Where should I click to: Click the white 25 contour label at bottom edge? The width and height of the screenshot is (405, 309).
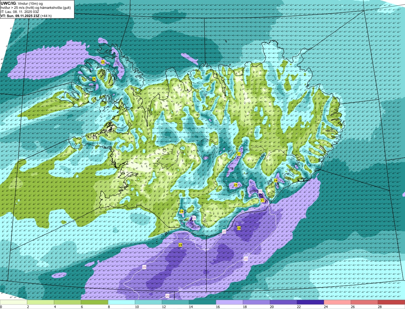click(x=167, y=296)
